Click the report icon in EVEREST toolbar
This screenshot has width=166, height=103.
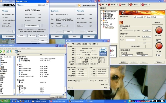click(x=16, y=51)
